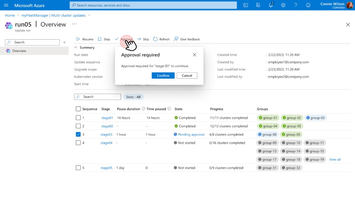Uncheck the sequence 3 row checkbox
Image resolution: width=355 pixels, height=198 pixels.
(78, 134)
